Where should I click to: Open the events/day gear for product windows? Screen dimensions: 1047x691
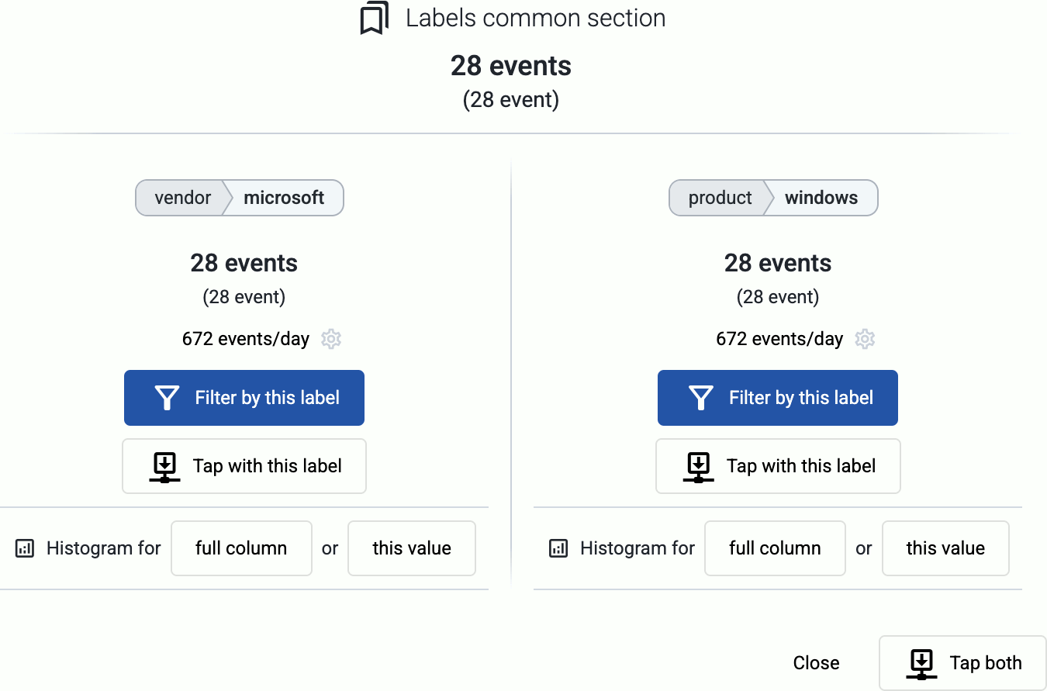pos(865,339)
